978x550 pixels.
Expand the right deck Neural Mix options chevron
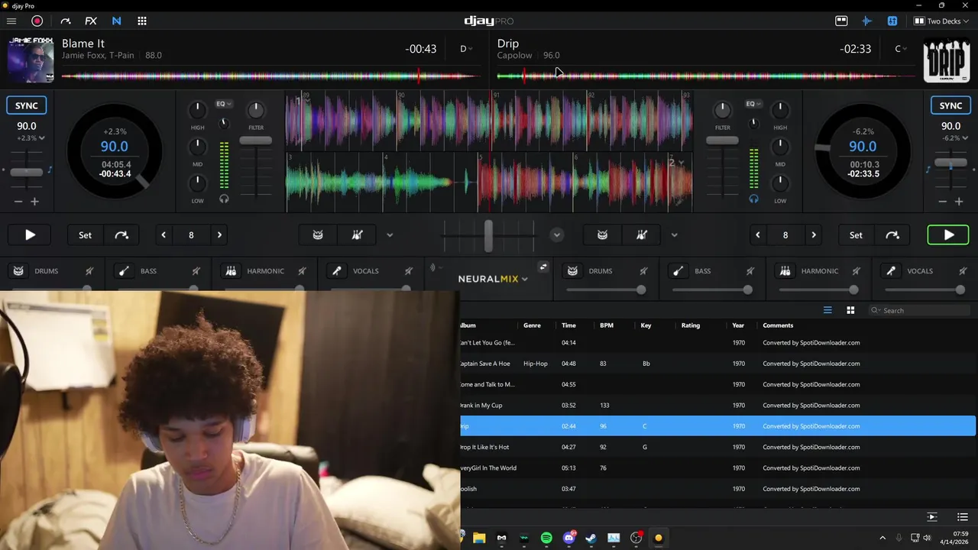674,235
